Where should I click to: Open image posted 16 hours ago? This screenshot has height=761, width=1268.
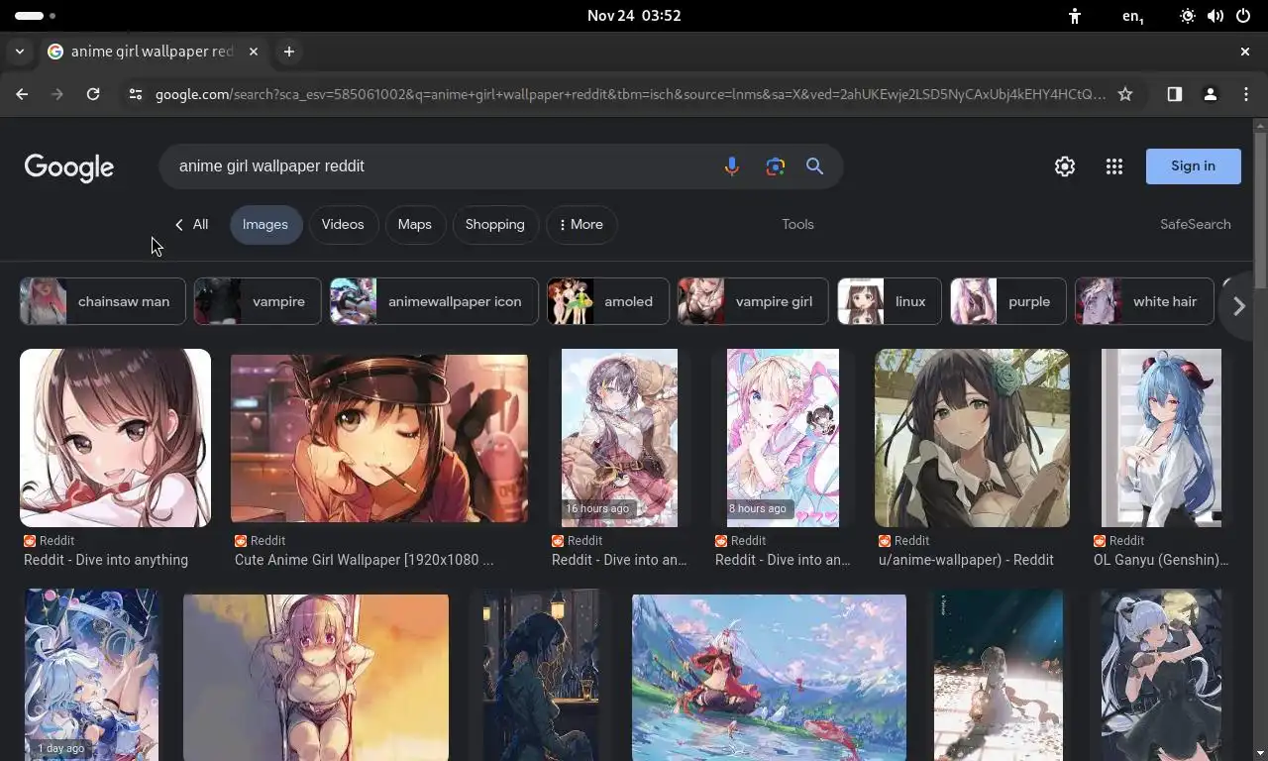pyautogui.click(x=619, y=438)
